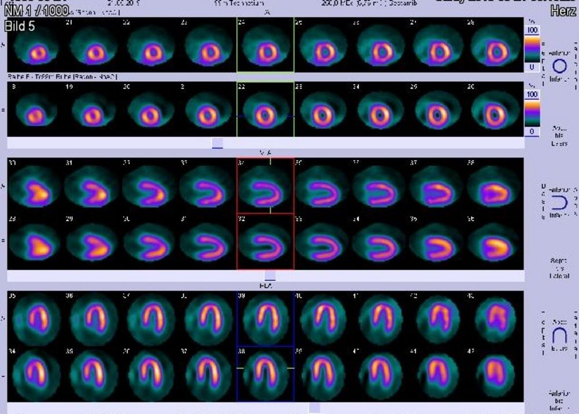Viewport: 579px width, 414px height.
Task: Select green-framed slice 24 in top short-axis row
Action: [x=266, y=45]
